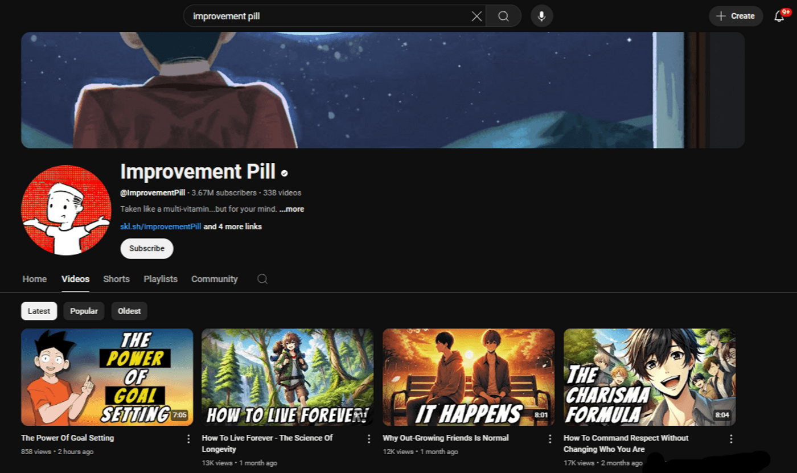The image size is (797, 473).
Task: Start a voice search with the microphone icon
Action: pos(541,16)
